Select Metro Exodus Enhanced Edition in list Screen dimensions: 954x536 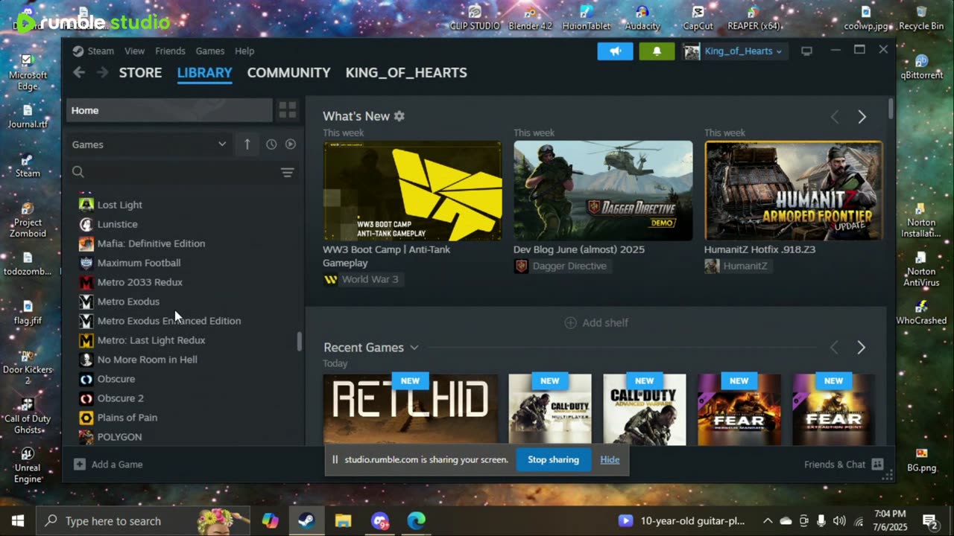169,321
